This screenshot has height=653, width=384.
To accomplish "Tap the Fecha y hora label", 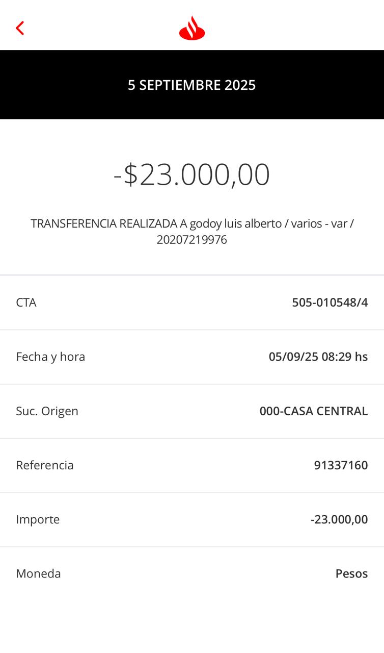I will 50,357.
